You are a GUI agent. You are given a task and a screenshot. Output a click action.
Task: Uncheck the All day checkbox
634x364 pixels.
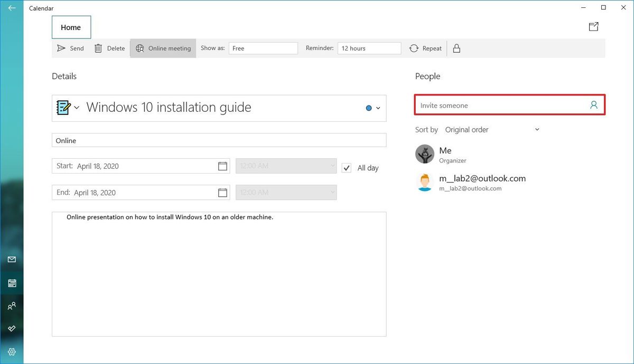point(347,168)
